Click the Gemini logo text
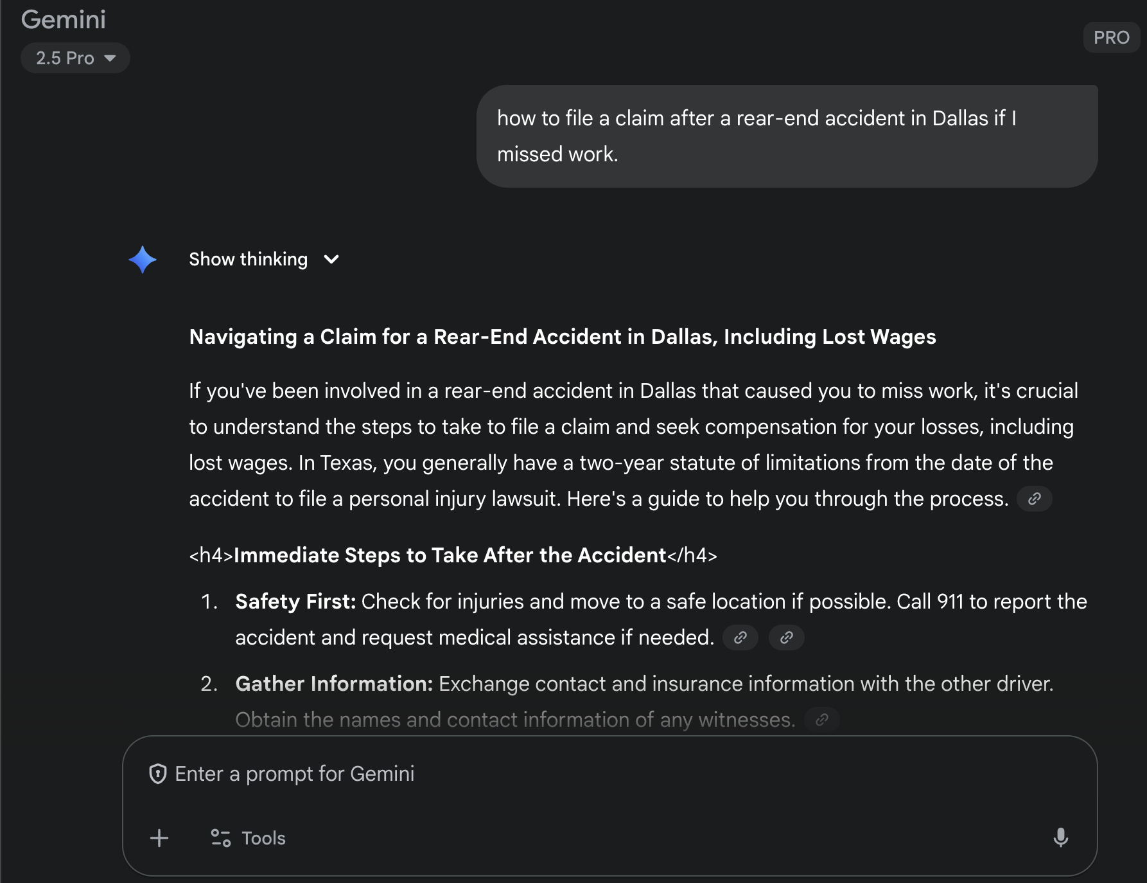1147x883 pixels. pyautogui.click(x=64, y=19)
